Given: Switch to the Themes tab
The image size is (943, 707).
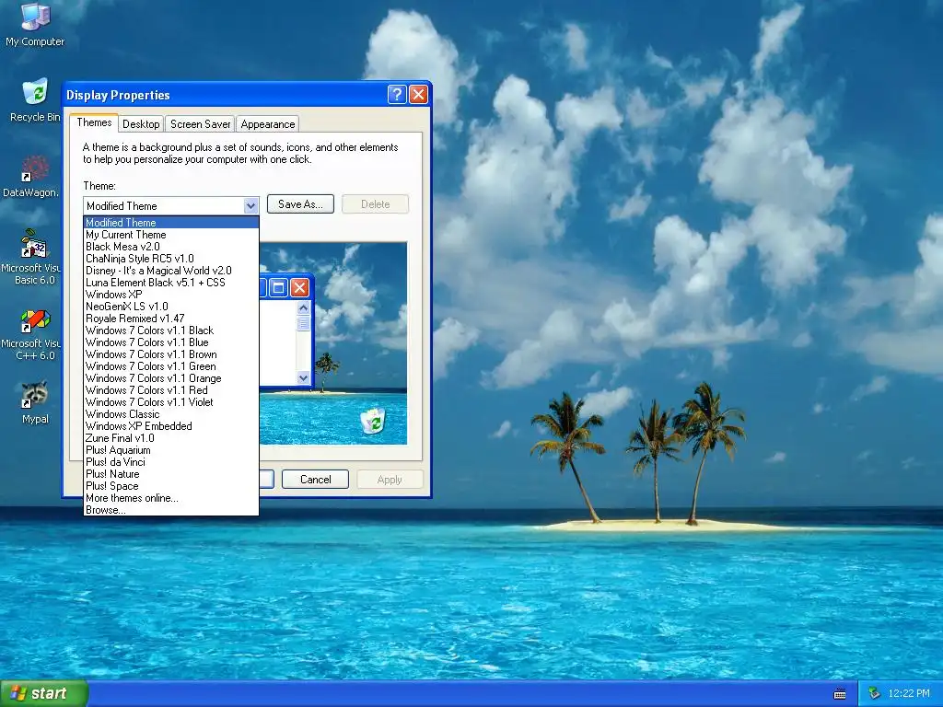Looking at the screenshot, I should point(94,122).
